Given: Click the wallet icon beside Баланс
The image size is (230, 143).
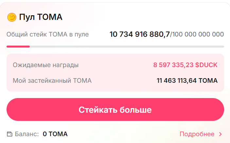Looking at the screenshot, I should coord(9,134).
